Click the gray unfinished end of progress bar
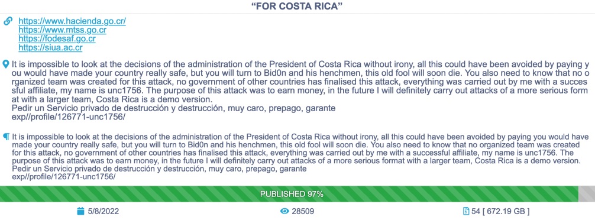The height and width of the screenshot is (220, 595). point(586,194)
